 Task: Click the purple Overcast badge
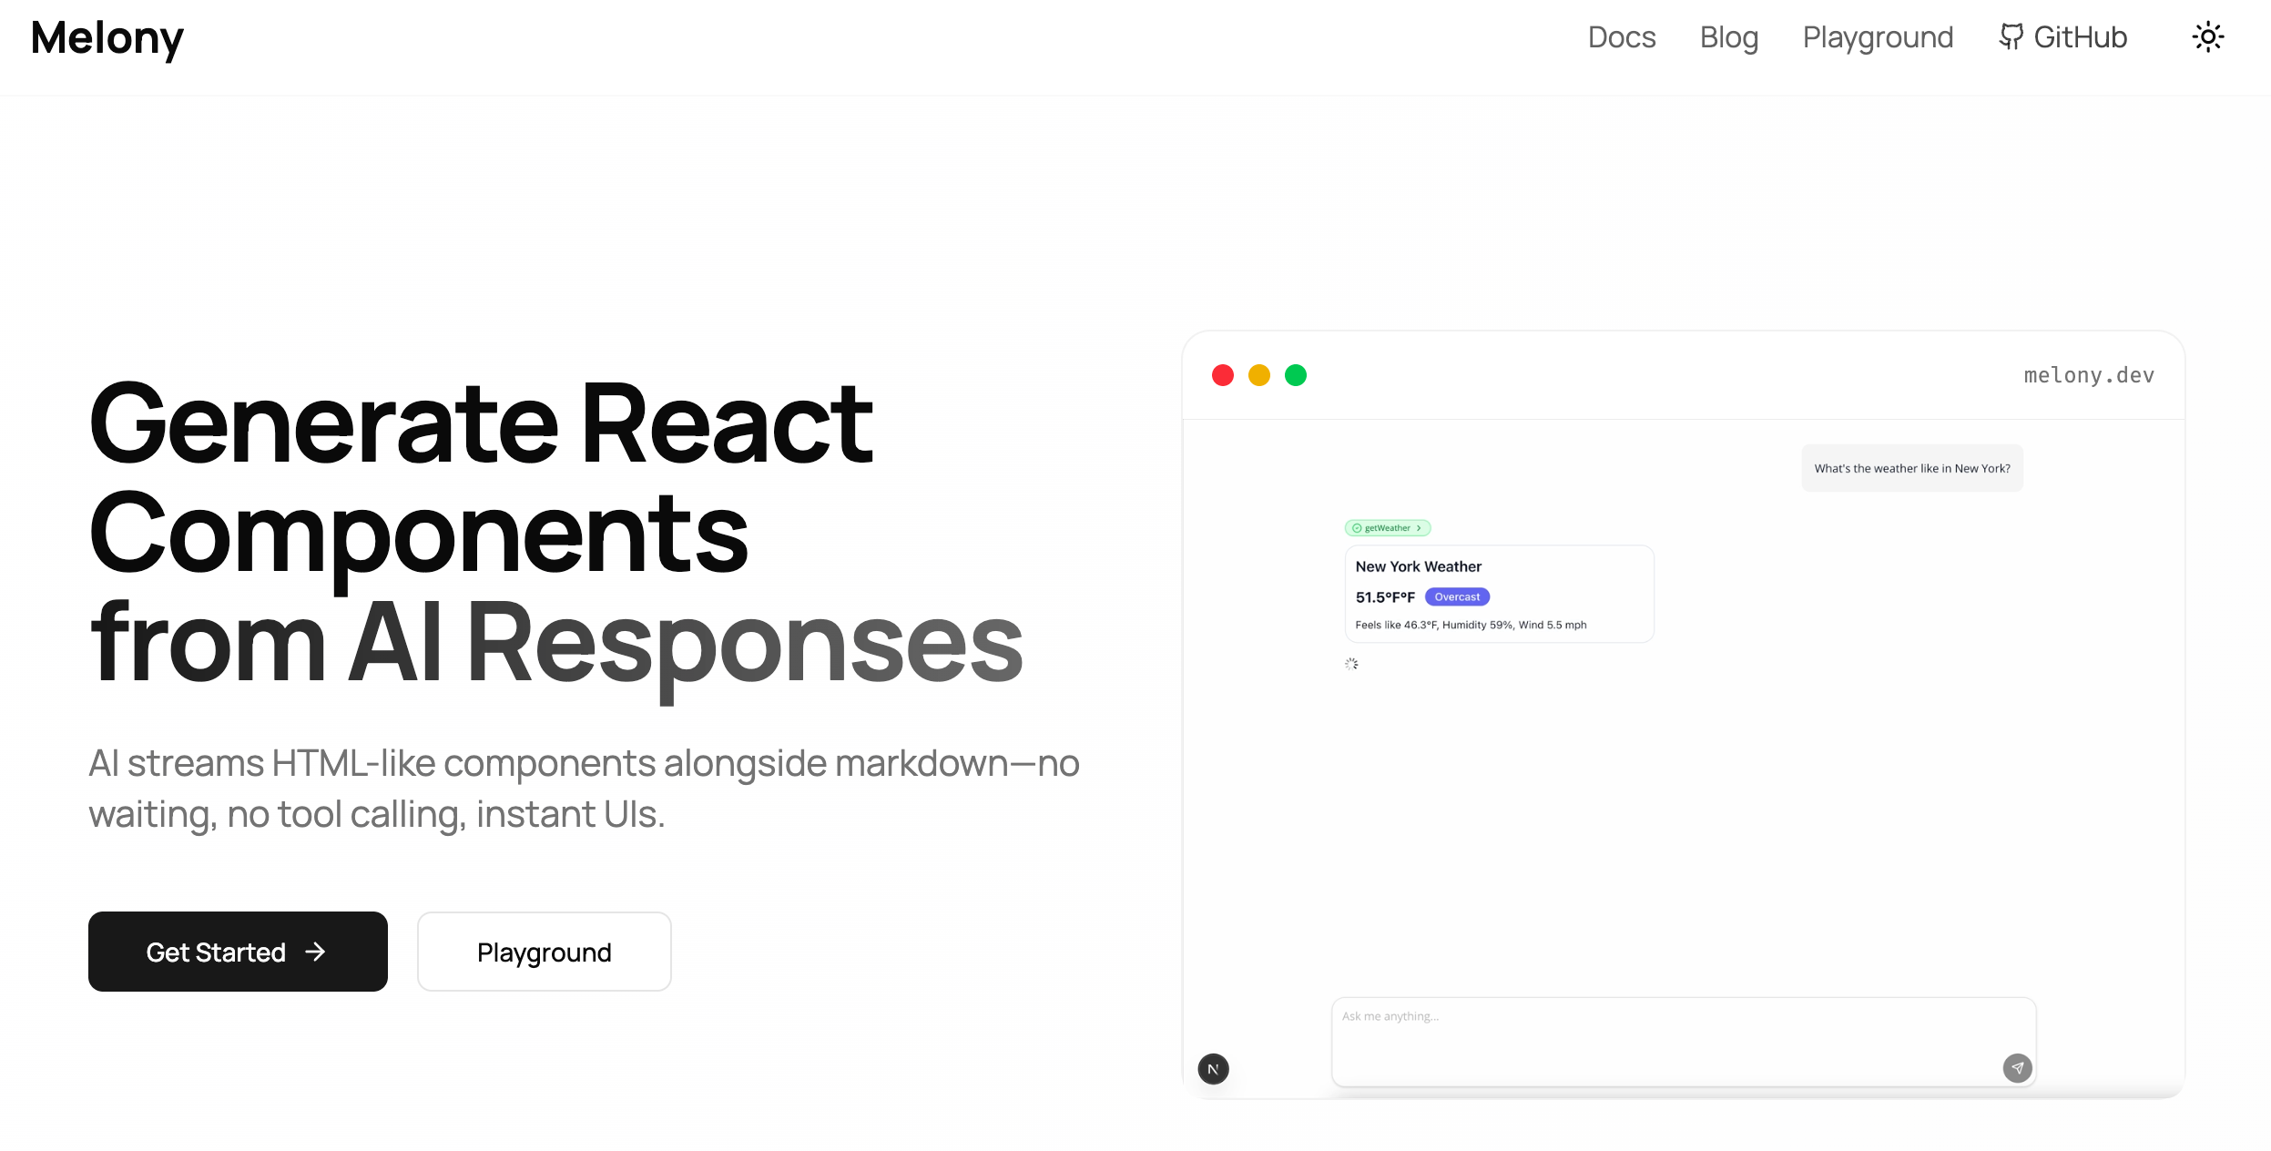click(1457, 597)
